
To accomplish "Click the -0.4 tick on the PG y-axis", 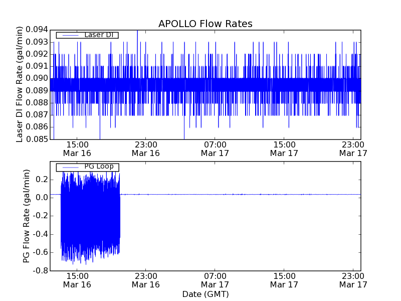I will click(41, 234).
